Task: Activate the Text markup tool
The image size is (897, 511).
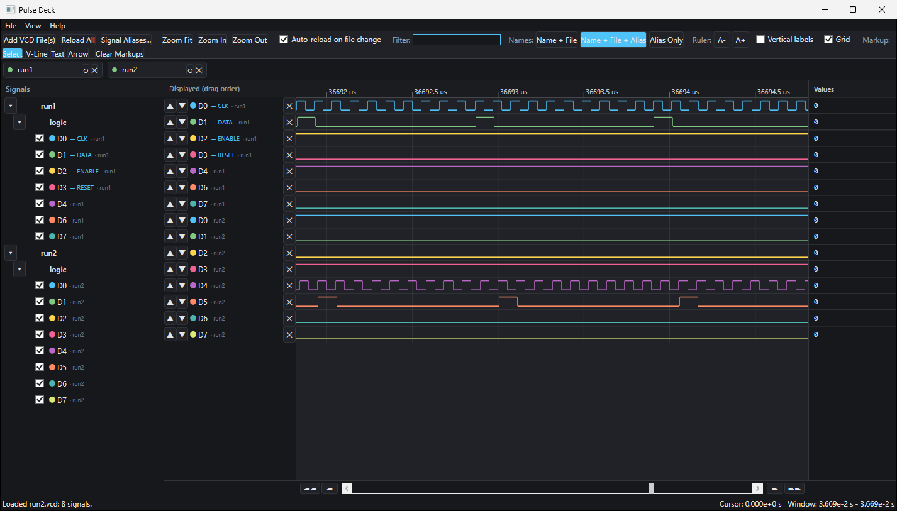Action: [58, 54]
